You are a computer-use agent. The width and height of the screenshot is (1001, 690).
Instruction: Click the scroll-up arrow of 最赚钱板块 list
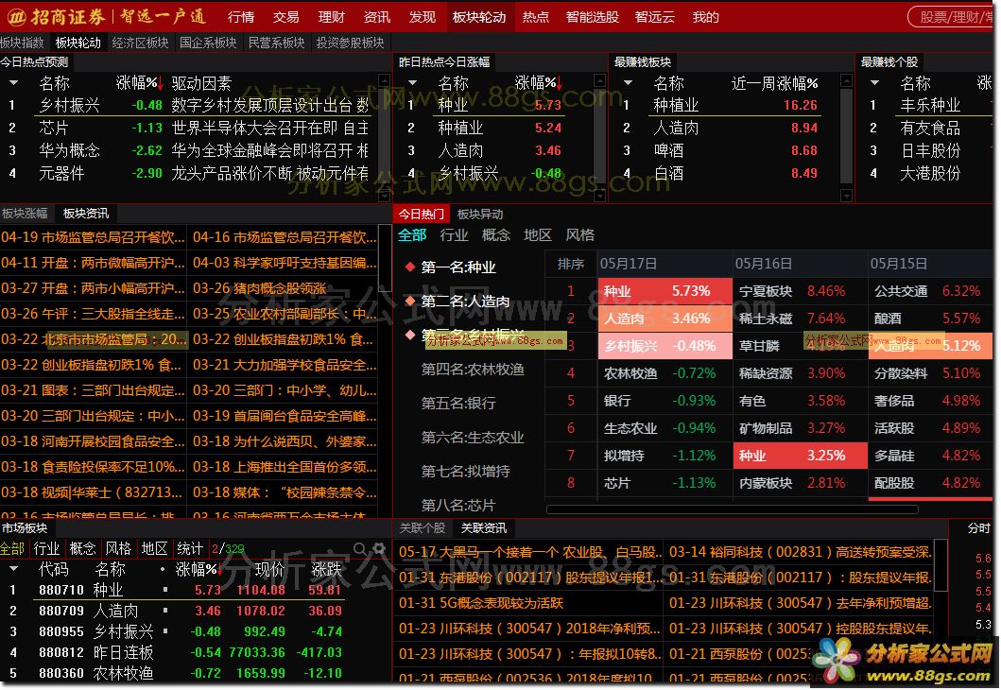847,80
